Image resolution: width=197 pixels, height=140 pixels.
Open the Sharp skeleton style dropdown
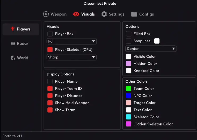pyautogui.click(x=72, y=57)
